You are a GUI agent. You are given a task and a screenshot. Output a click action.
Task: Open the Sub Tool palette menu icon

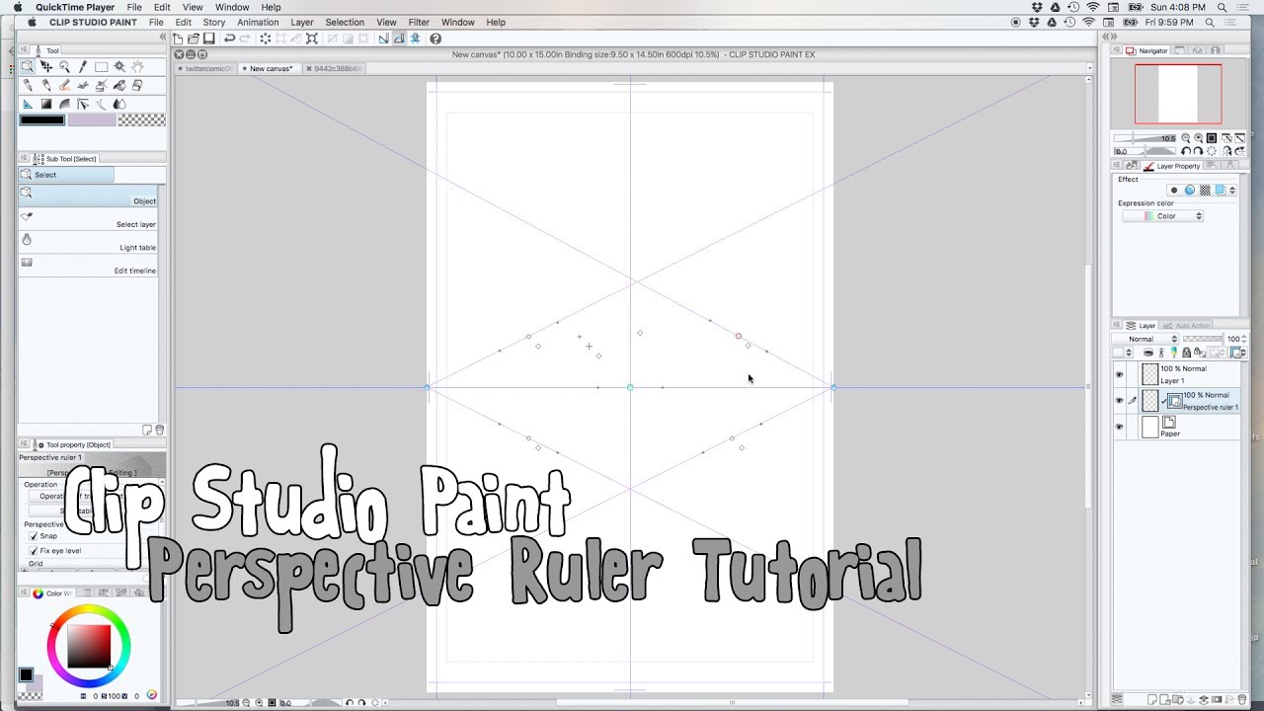25,158
